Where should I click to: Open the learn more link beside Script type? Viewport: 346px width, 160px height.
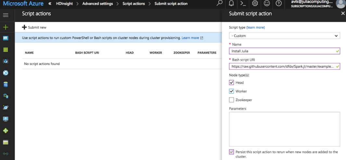[256, 27]
